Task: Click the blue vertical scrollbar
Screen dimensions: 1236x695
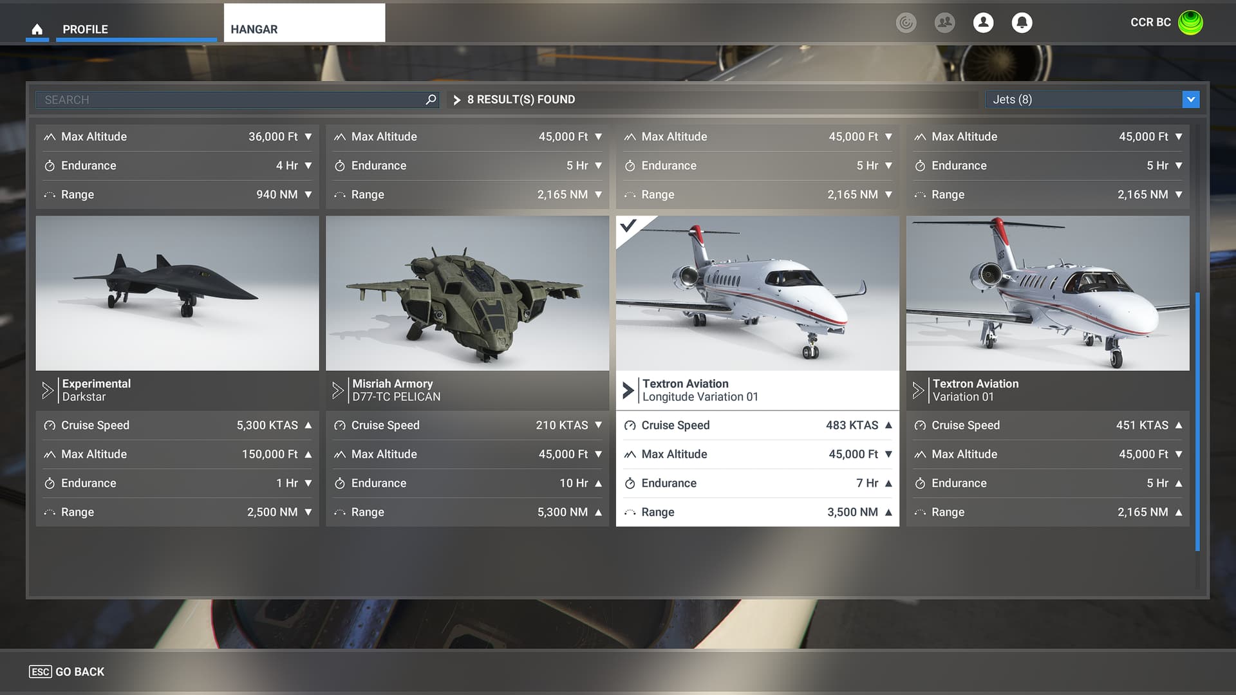Action: tap(1197, 422)
